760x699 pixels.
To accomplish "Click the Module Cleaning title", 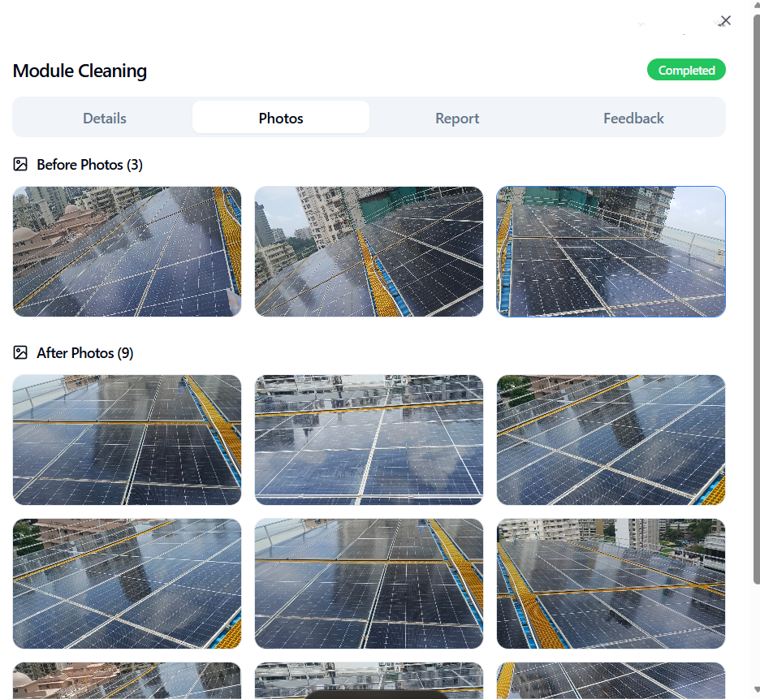I will [x=80, y=71].
